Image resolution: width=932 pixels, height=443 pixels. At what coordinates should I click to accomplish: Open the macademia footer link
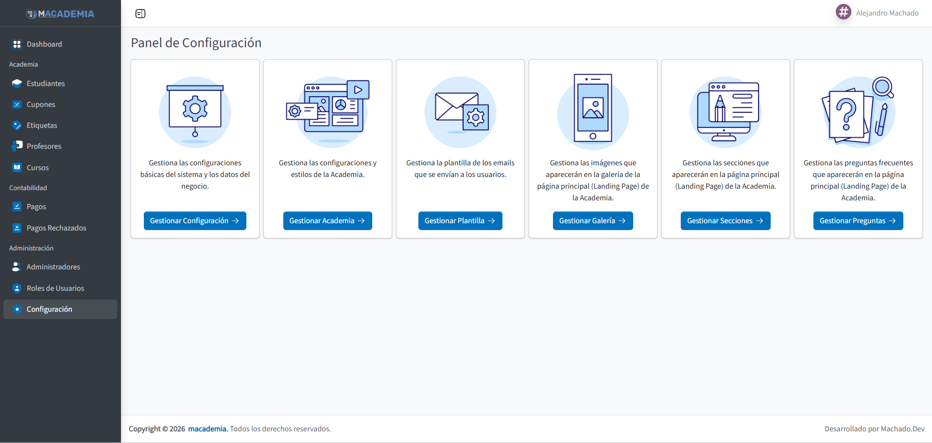[207, 428]
